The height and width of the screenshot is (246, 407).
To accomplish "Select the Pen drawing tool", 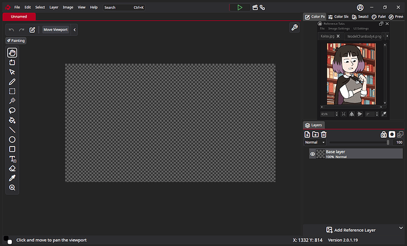I will tap(12, 81).
